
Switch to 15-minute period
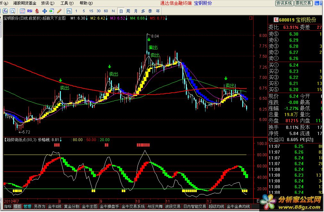[91, 11]
